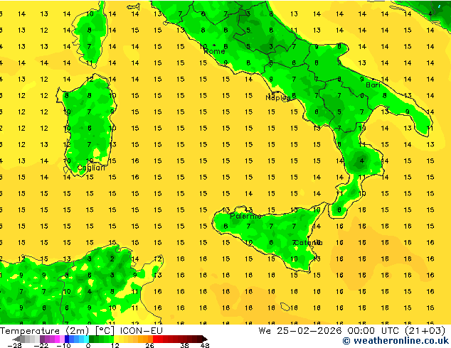Viewport: 451px width, 348px height.
Task: Click the 12 value under the color scale
Action: (x=115, y=345)
